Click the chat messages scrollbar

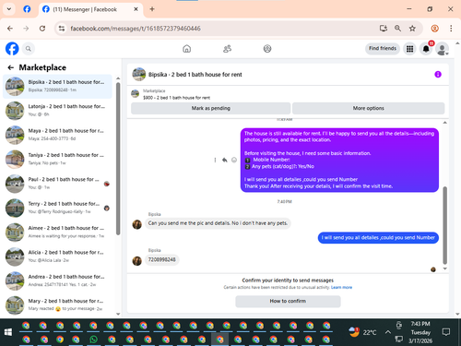click(x=444, y=225)
